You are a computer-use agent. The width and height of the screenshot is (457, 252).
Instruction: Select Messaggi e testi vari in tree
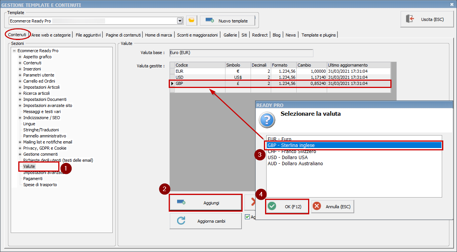(42, 112)
